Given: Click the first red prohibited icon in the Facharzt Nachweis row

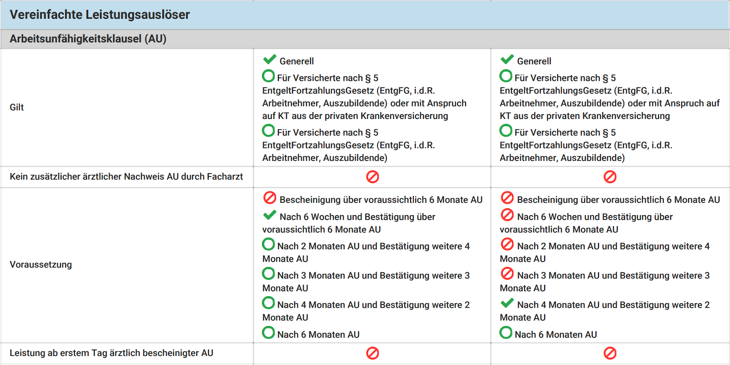Looking at the screenshot, I should coord(372,177).
